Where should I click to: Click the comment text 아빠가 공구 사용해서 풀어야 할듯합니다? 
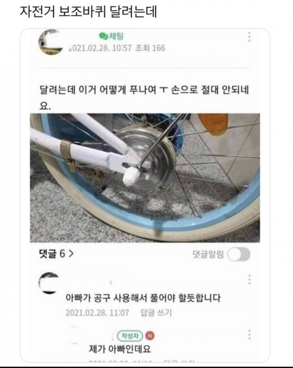pyautogui.click(x=143, y=298)
